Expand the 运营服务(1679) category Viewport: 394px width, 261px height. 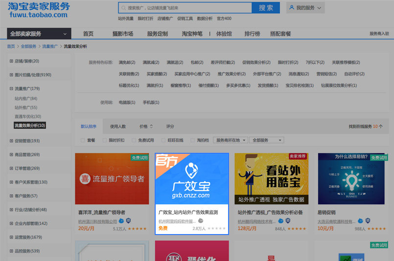pyautogui.click(x=11, y=237)
